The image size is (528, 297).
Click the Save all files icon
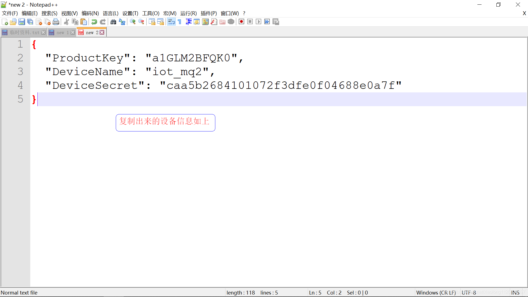(30, 22)
